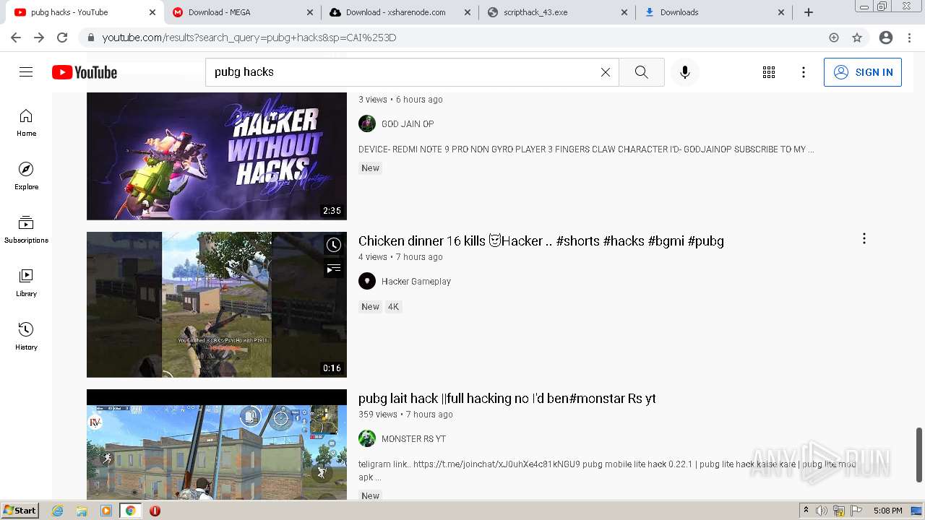Click the DEVICE- REDMI NOTE 9 PRO description
The height and width of the screenshot is (520, 925).
click(x=586, y=149)
